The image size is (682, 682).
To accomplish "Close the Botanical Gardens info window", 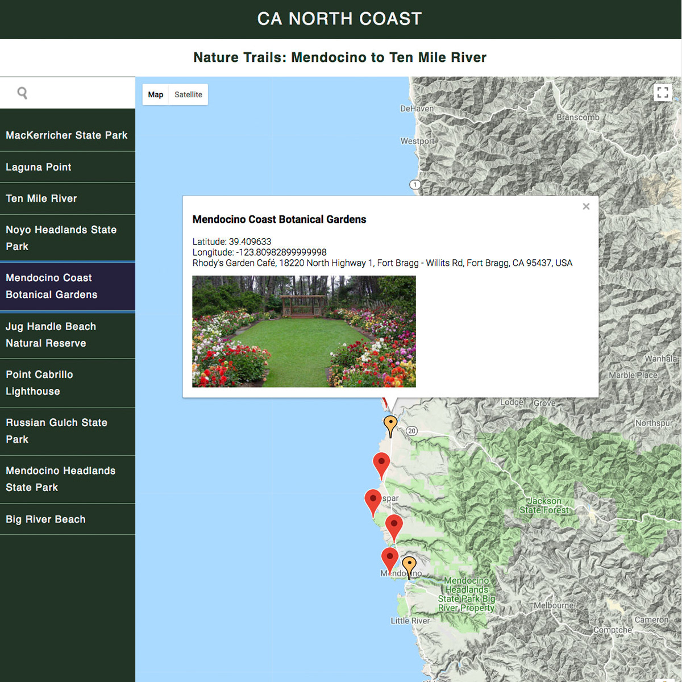I will (x=586, y=206).
